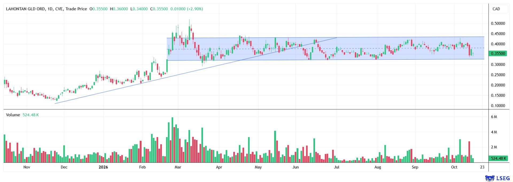Click the May label on time axis
The height and width of the screenshot is (182, 513).
(x=258, y=167)
